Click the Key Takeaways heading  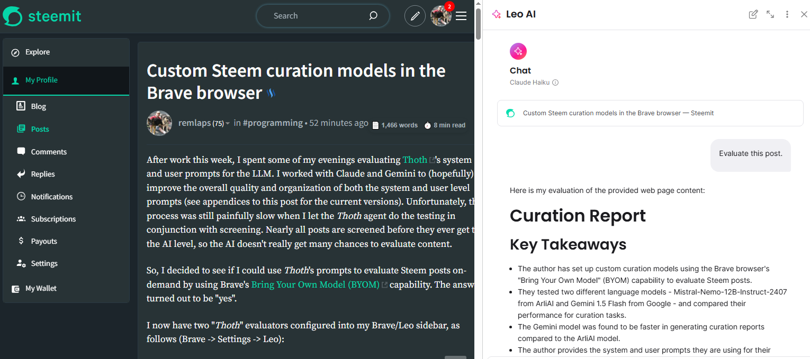(568, 244)
